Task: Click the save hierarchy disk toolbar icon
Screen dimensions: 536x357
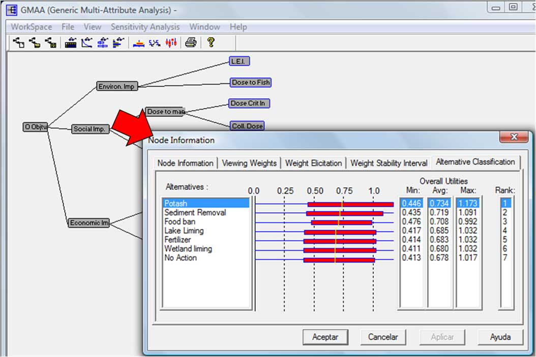Action: pos(50,43)
